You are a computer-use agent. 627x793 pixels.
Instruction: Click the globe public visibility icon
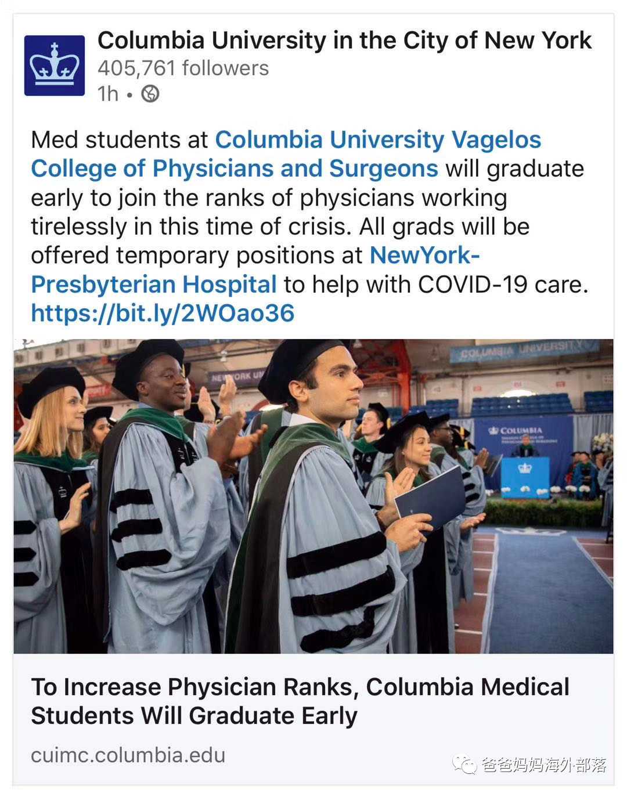pos(150,93)
